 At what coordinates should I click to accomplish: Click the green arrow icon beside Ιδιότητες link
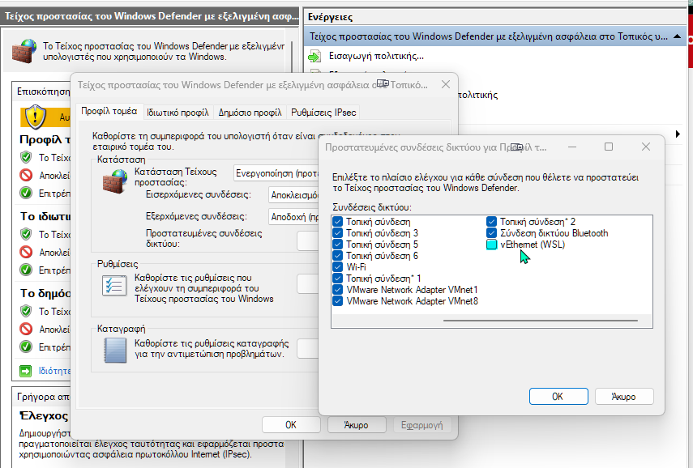click(x=25, y=370)
